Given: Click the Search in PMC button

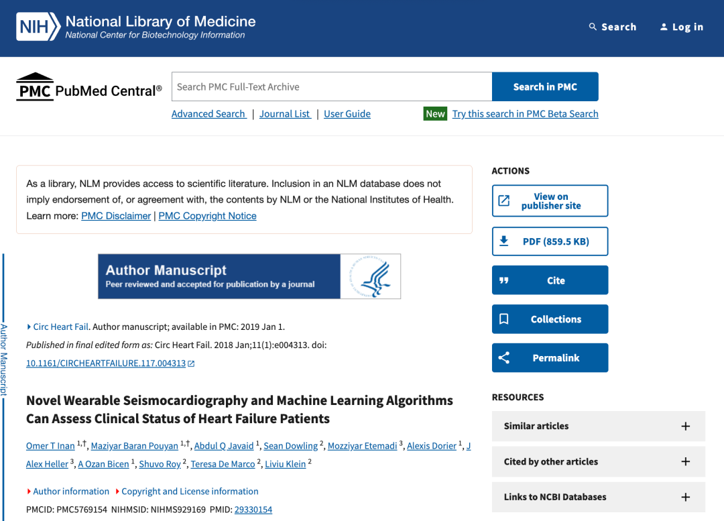Looking at the screenshot, I should (545, 87).
